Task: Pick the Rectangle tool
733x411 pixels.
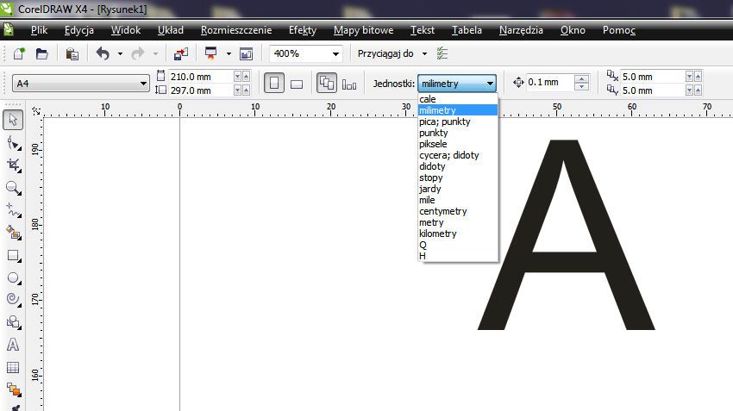Action: [x=13, y=255]
